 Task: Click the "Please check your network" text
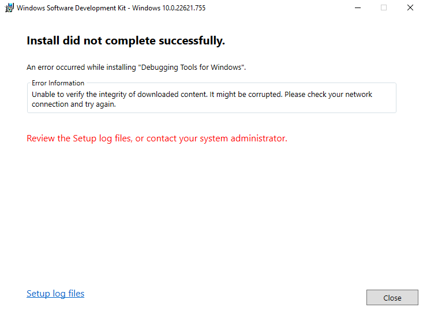[328, 94]
